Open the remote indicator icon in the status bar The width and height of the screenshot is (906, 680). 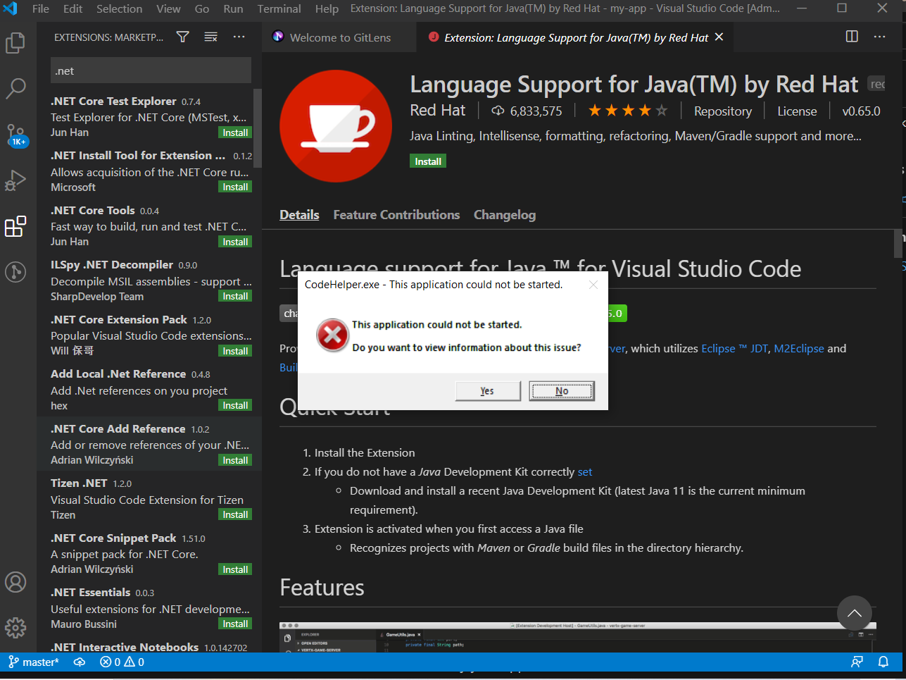pyautogui.click(x=857, y=662)
